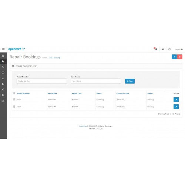Click the Filter button

click(x=130, y=81)
